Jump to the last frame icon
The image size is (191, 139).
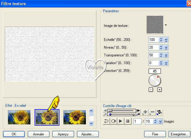click(138, 111)
